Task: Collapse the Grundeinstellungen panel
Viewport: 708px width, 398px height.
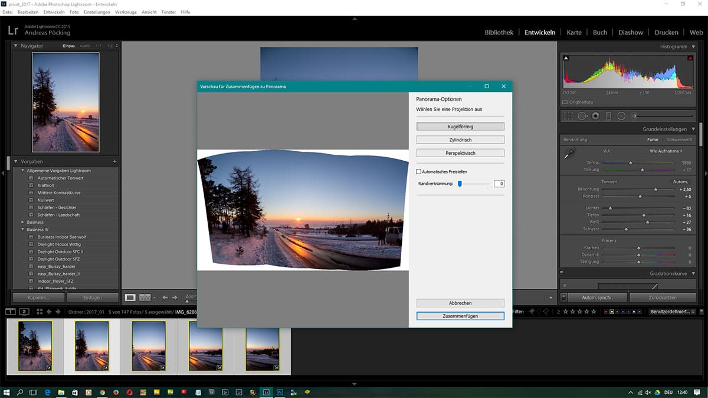Action: tap(693, 129)
